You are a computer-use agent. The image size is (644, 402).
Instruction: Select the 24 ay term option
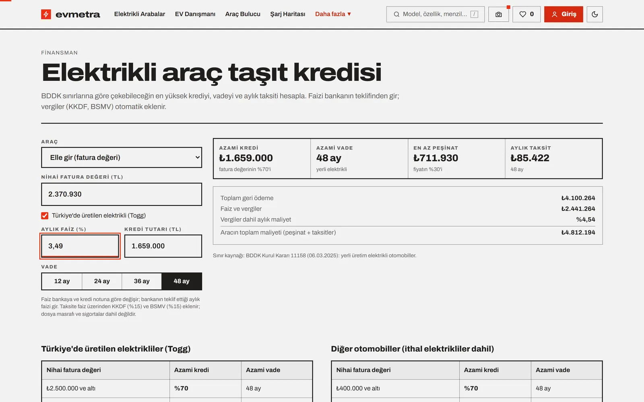102,281
